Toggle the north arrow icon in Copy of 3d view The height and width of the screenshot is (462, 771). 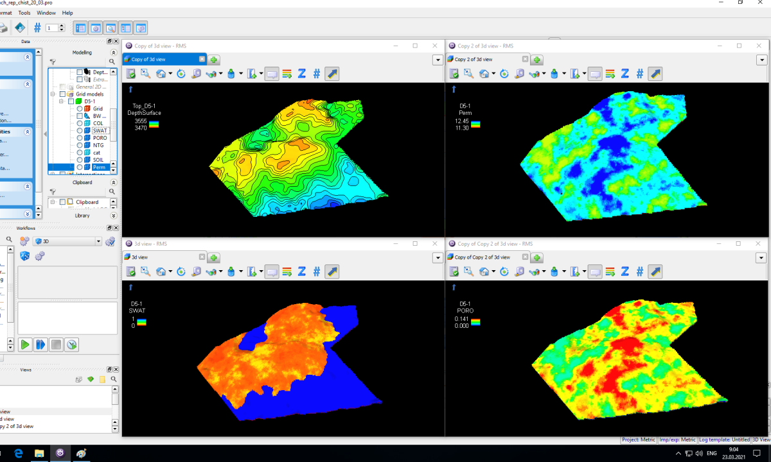point(332,74)
